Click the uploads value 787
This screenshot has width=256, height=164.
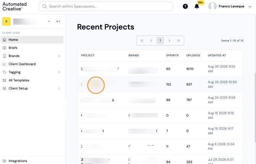coord(189,100)
